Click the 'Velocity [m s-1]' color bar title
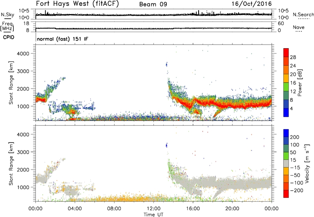 click(x=307, y=164)
